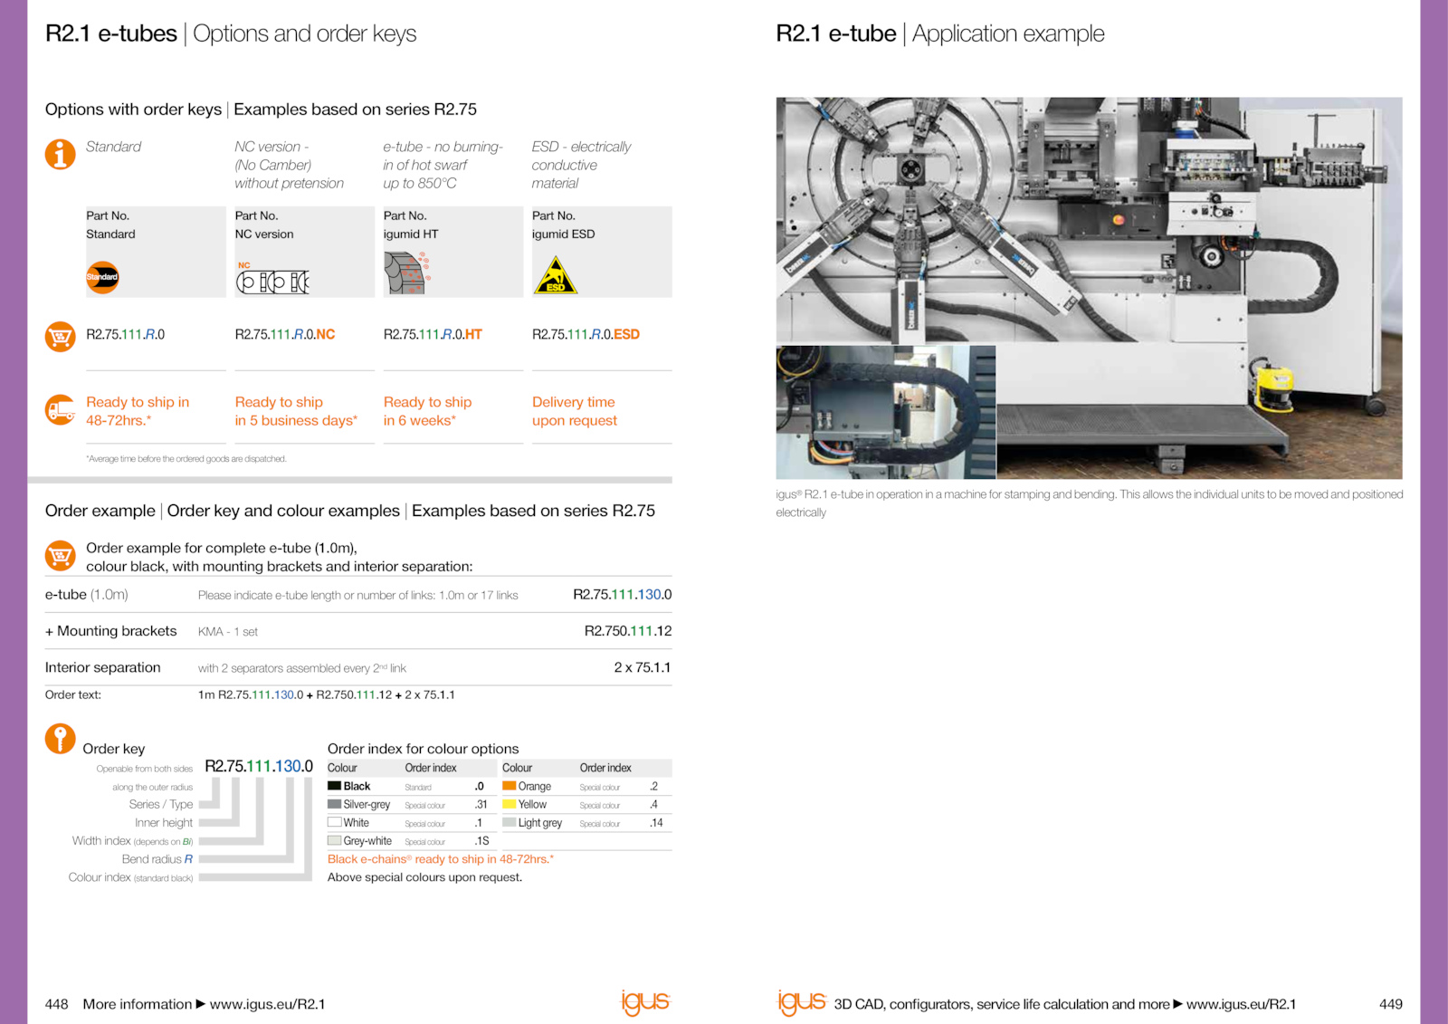Click 'Inner height' label
The height and width of the screenshot is (1024, 1448).
(164, 823)
